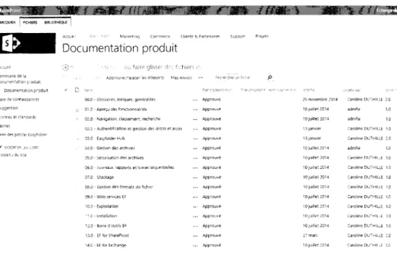Open ellipsis menu for 02.0 Navigation, classement, recherche
The width and height of the screenshot is (397, 255).
195,119
